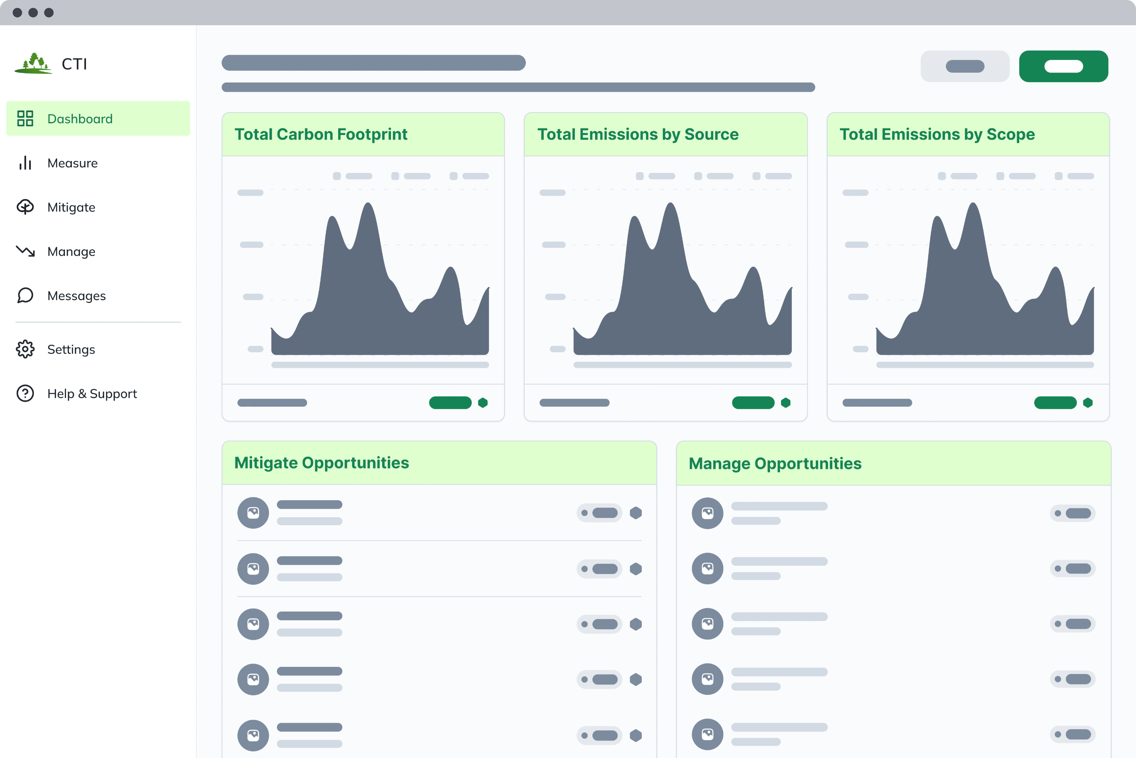
Task: Click first legend item in Total Emissions by Source chart
Action: click(x=655, y=176)
